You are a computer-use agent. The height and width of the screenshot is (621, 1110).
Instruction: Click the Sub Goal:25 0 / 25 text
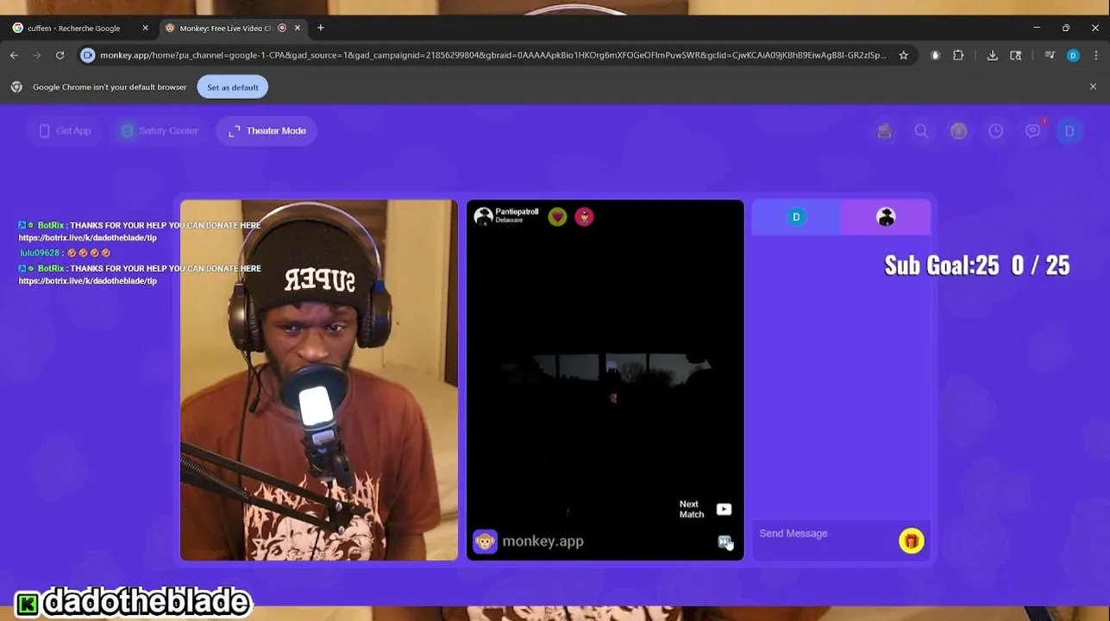click(x=977, y=266)
